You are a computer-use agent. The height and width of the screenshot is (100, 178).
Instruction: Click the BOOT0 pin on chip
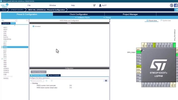[154, 45]
